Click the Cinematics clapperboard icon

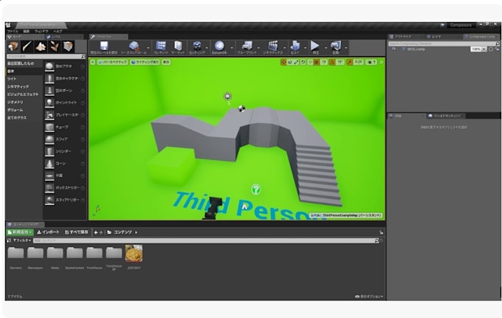[x=273, y=46]
